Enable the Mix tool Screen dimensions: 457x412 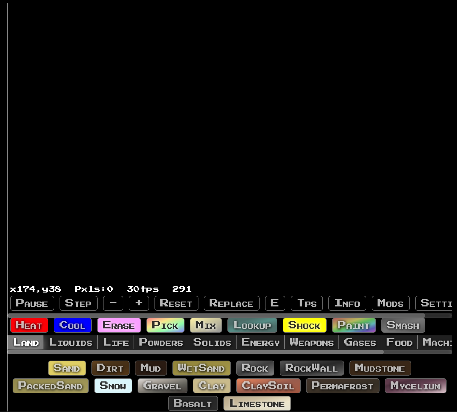(205, 325)
